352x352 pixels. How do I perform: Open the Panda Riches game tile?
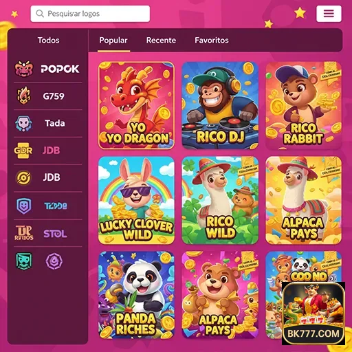click(x=136, y=295)
